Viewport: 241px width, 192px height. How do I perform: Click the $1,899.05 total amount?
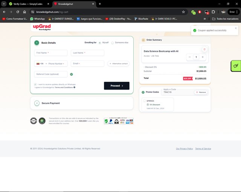coord(201,78)
